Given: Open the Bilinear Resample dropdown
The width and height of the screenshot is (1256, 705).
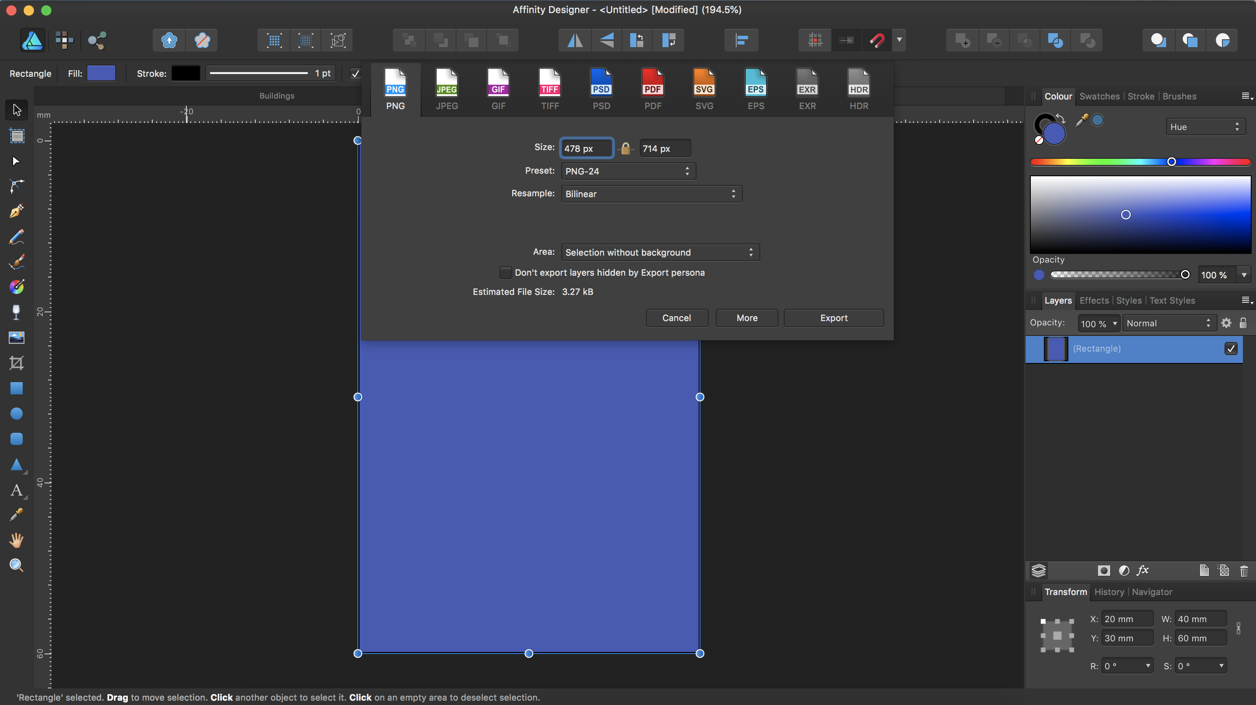Looking at the screenshot, I should [x=651, y=194].
